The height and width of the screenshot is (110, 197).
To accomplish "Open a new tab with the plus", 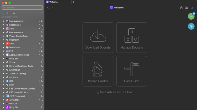I will pyautogui.click(x=73, y=2).
